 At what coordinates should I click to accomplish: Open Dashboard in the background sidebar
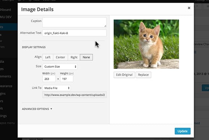click(x=6, y=10)
